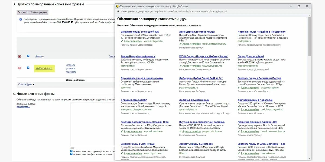Screen dimensions: 325x162
Task: Open ad 'Доставка вкусной пиццы'
Action: 194,100
